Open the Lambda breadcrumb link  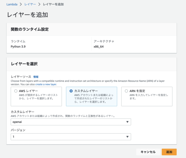pyautogui.click(x=12, y=4)
